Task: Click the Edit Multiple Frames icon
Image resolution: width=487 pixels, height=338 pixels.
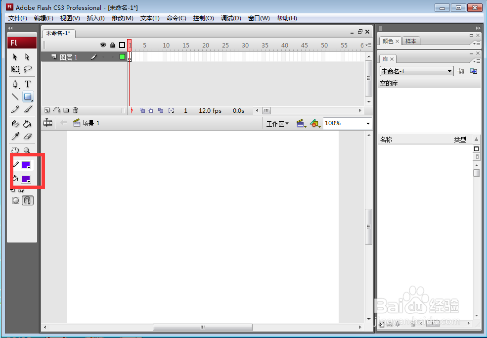Action: [x=161, y=110]
